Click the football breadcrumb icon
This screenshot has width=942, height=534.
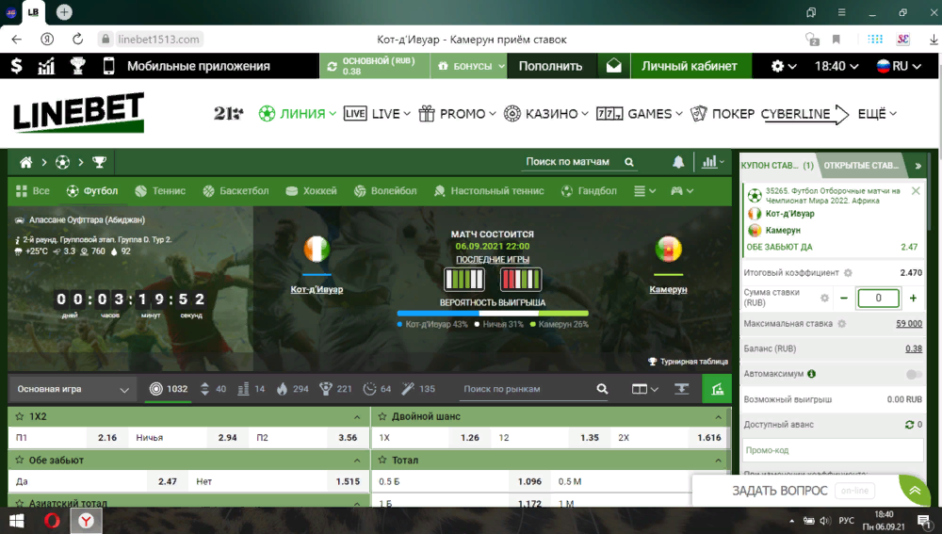tap(62, 162)
